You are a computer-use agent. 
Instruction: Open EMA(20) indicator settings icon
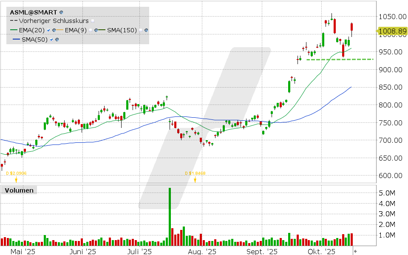point(54,30)
